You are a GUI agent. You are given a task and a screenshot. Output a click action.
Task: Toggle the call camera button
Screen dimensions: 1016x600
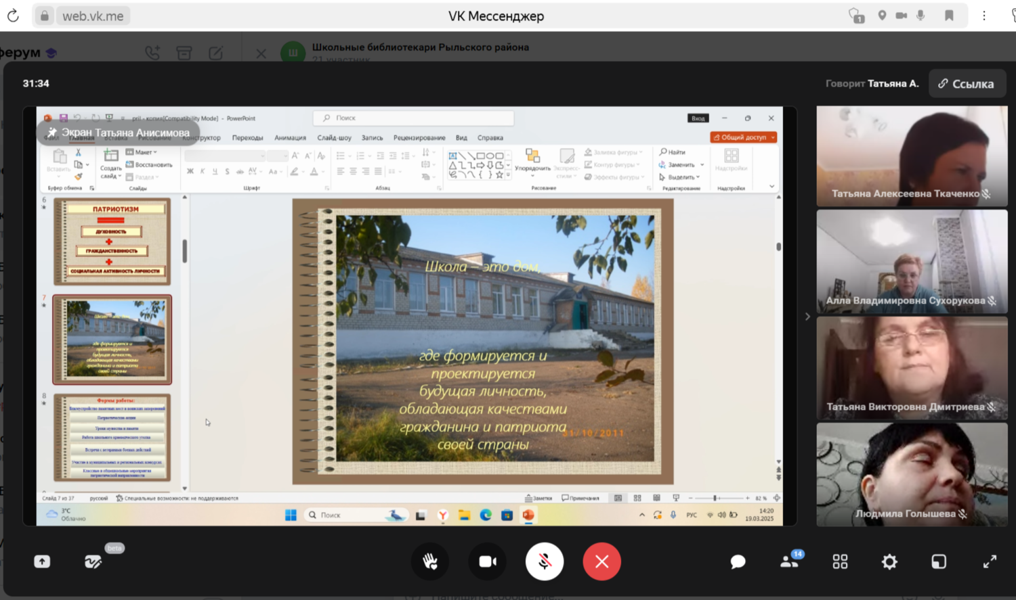488,561
